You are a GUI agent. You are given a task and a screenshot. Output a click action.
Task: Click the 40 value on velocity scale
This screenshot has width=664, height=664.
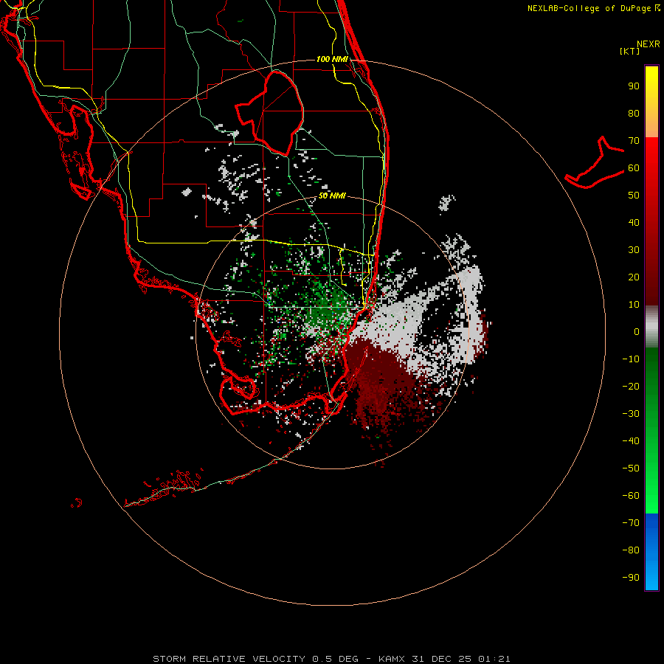click(634, 222)
